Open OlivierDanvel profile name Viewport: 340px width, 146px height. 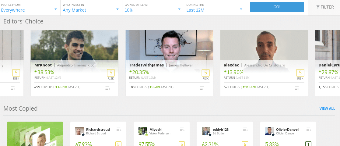point(287,130)
